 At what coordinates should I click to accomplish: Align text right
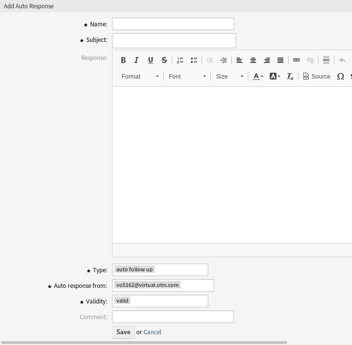[x=267, y=60]
